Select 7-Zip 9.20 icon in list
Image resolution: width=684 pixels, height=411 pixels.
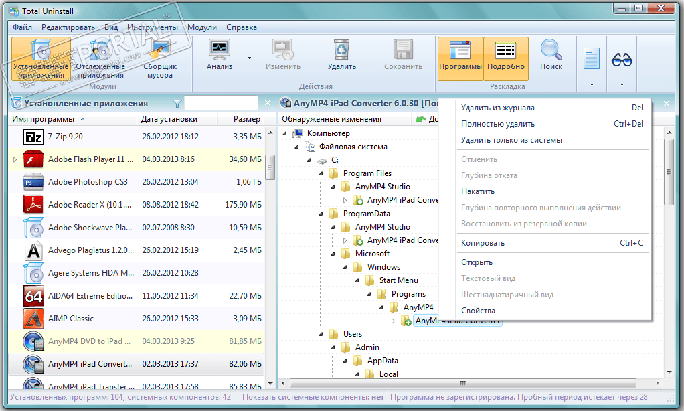tap(33, 137)
